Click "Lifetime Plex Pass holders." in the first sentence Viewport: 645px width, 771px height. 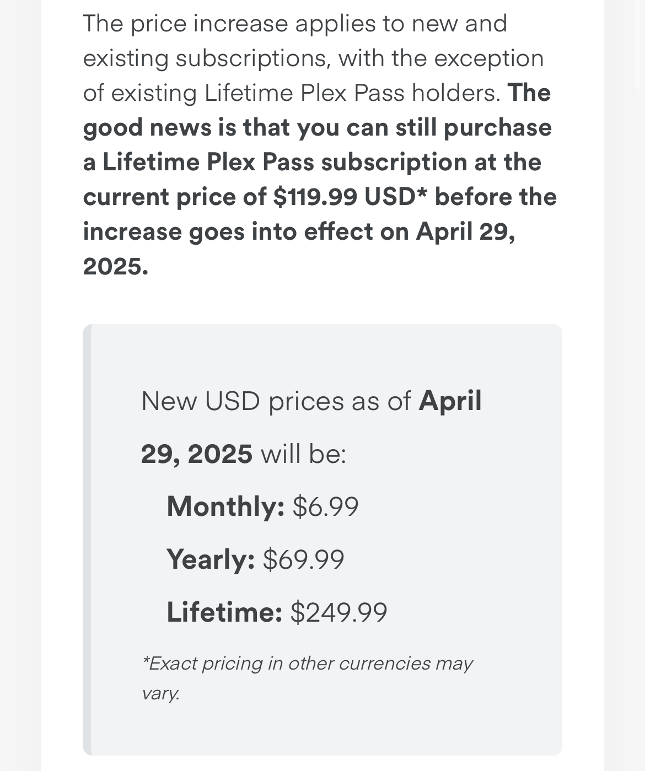coord(352,93)
